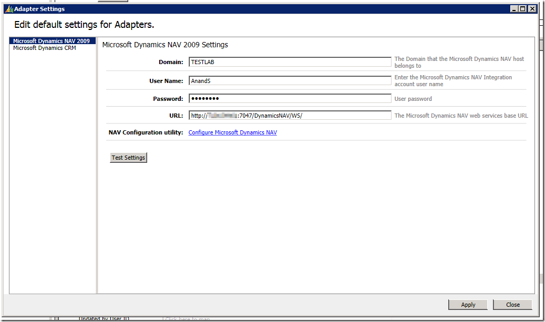The height and width of the screenshot is (322, 545).
Task: Click the NAV Configuration utility label
Action: [146, 132]
